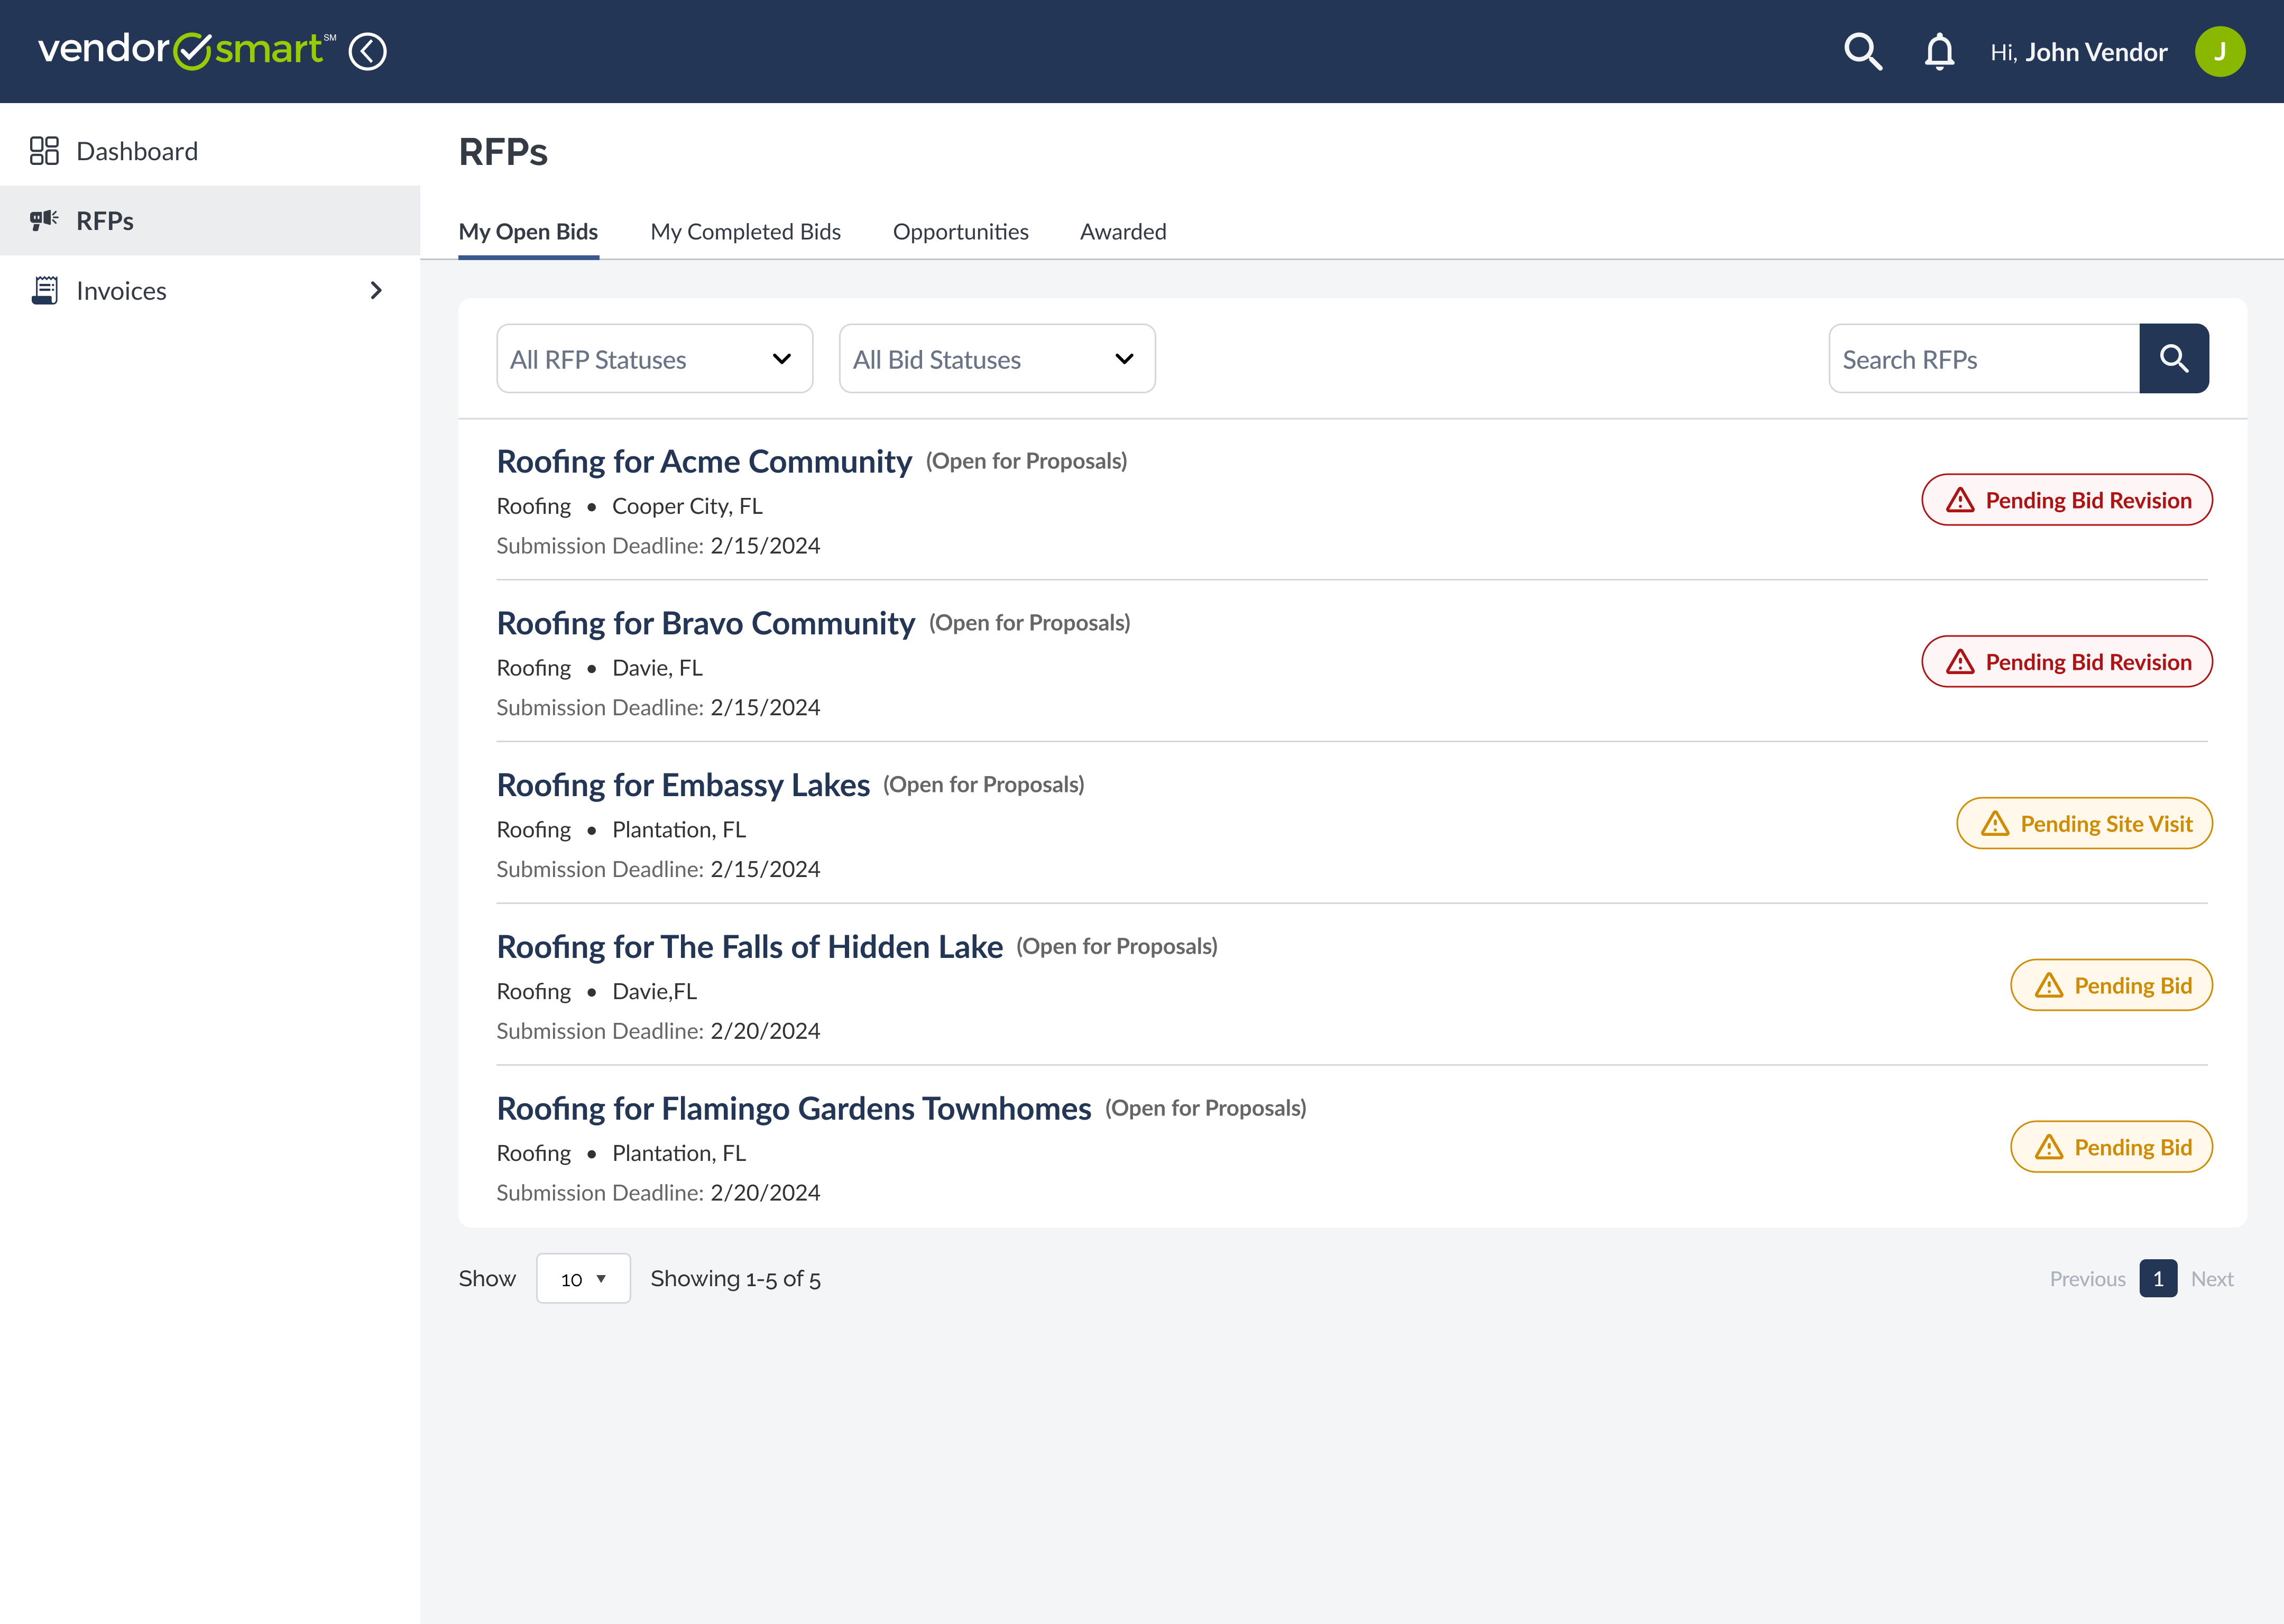Click the green J user avatar
The width and height of the screenshot is (2284, 1624).
[x=2219, y=51]
